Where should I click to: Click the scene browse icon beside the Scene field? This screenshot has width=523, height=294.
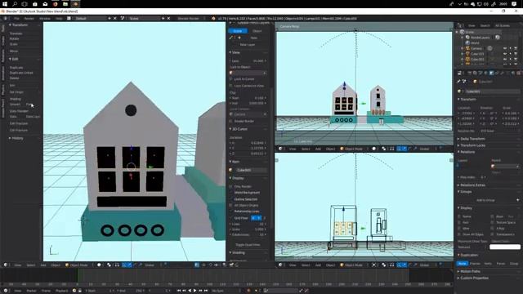tap(123, 18)
